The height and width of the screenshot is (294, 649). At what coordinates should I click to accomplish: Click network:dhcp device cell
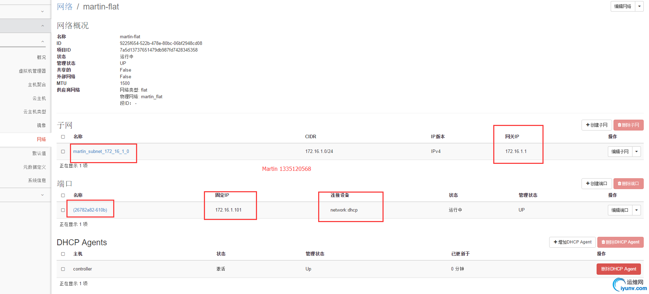tap(344, 210)
